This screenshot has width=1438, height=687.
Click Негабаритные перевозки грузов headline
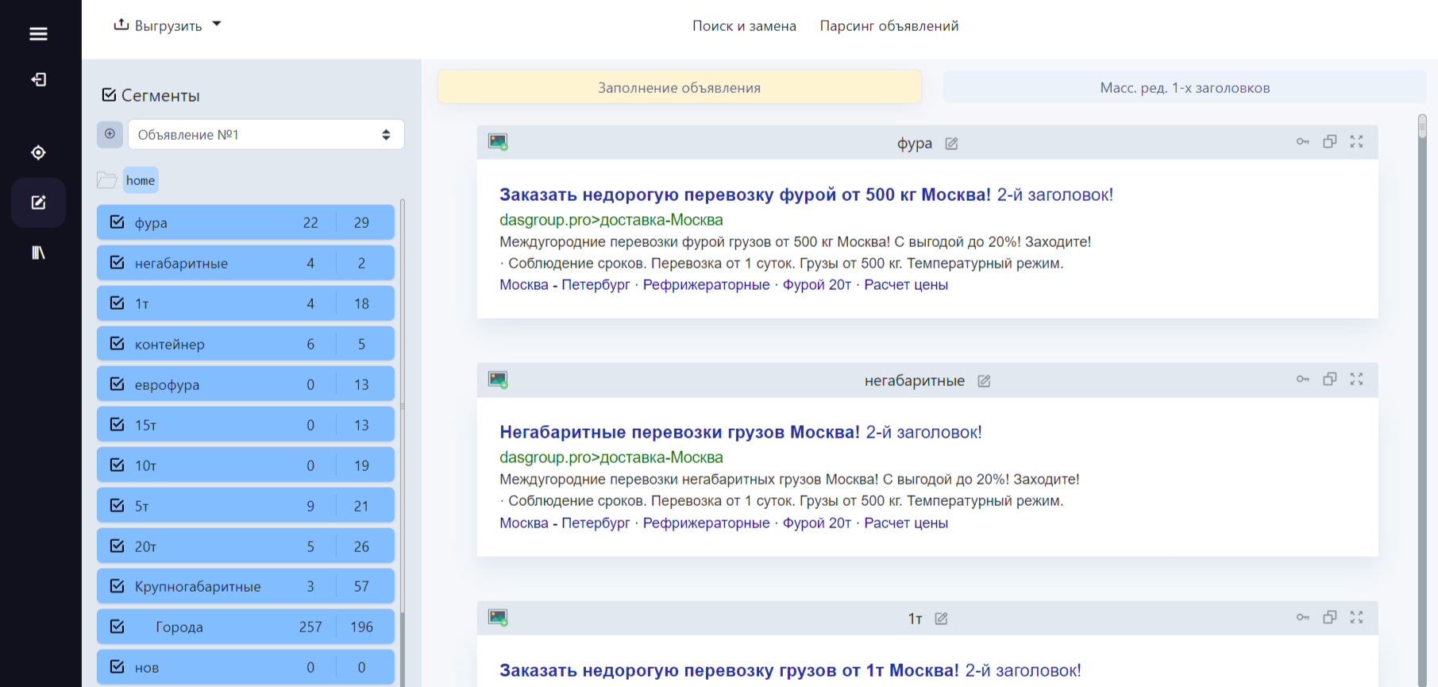(x=680, y=432)
